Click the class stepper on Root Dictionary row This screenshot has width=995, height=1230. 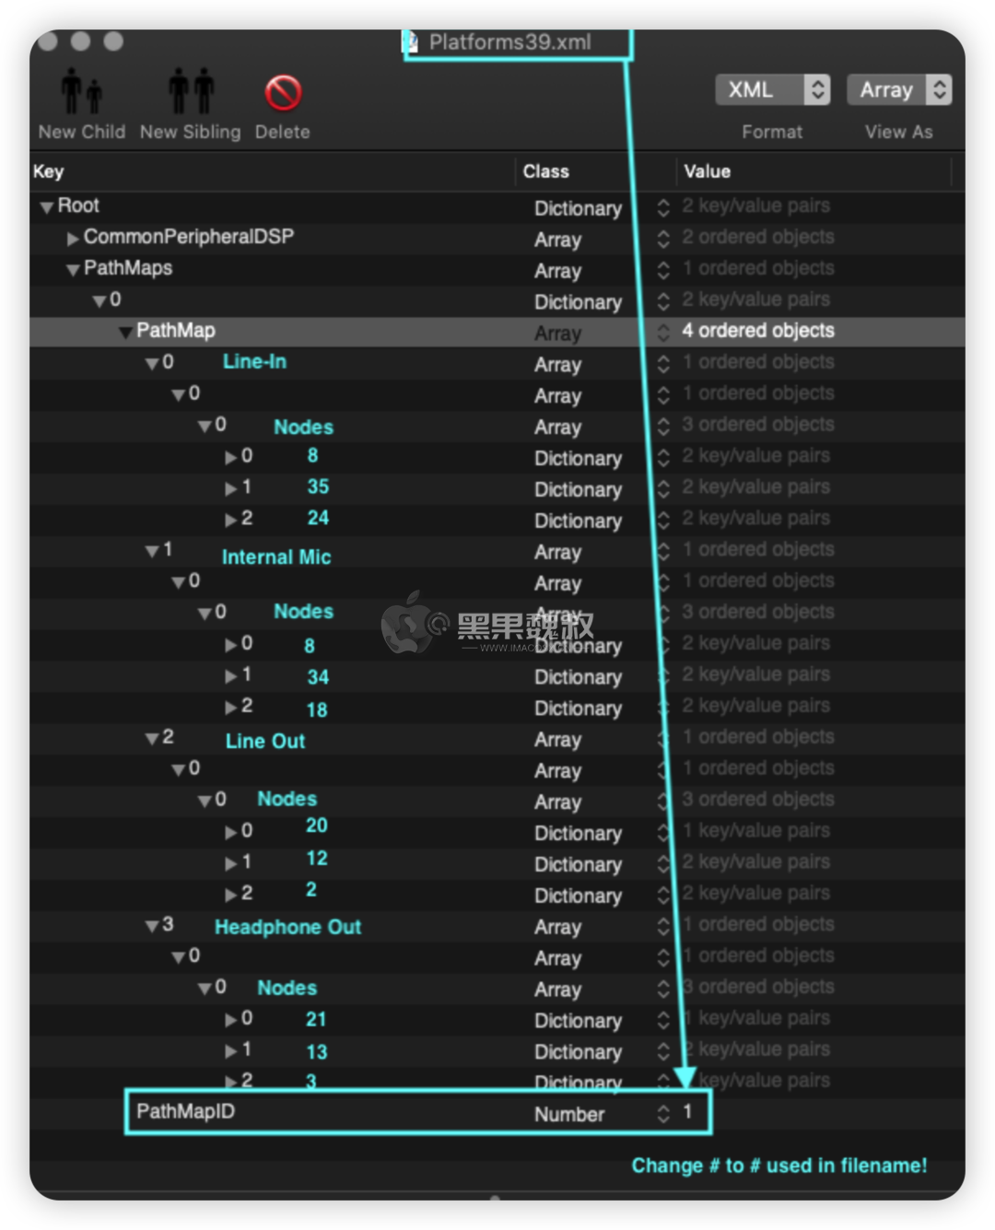[x=663, y=208]
